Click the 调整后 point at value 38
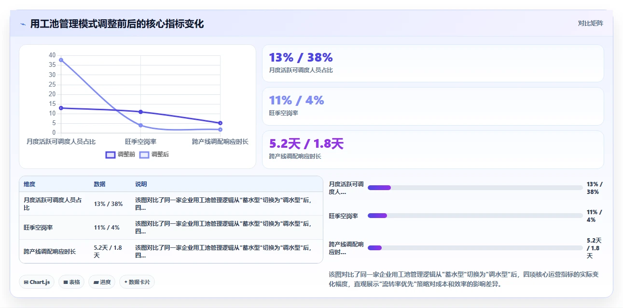 pos(61,60)
